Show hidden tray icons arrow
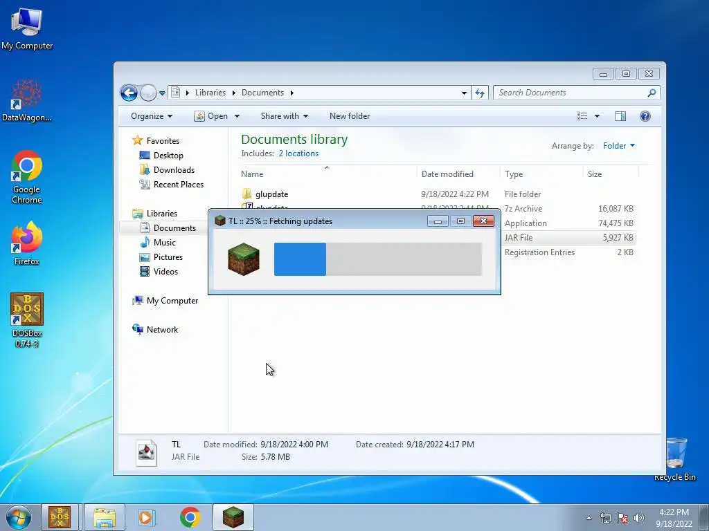Viewport: 709px width, 531px height. [x=589, y=518]
